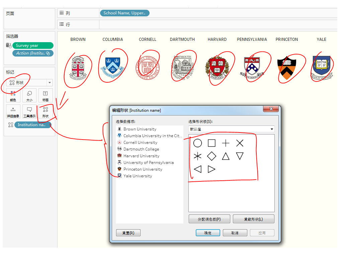Click the BROWN column header

78,39
